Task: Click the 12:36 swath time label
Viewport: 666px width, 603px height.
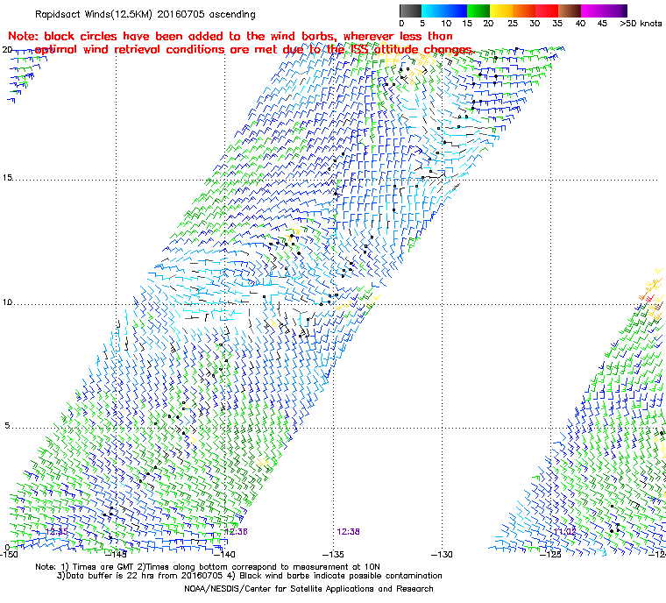Action: [x=236, y=532]
